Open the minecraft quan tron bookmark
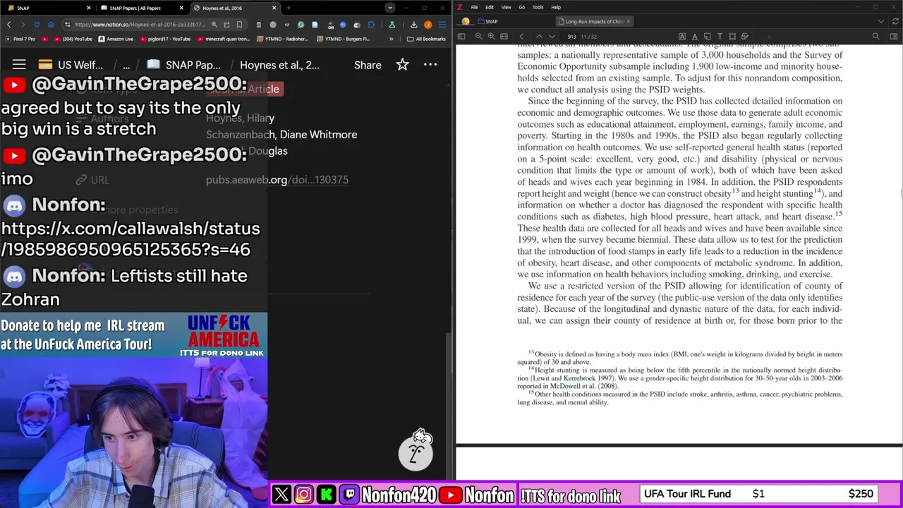 point(223,39)
